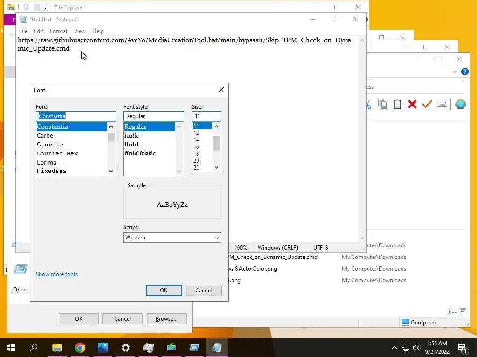
Task: Show hidden tray icons chevron
Action: coord(394,348)
